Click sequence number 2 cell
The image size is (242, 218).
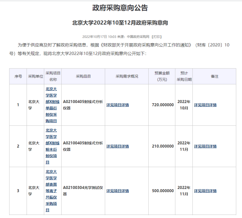click(18, 146)
